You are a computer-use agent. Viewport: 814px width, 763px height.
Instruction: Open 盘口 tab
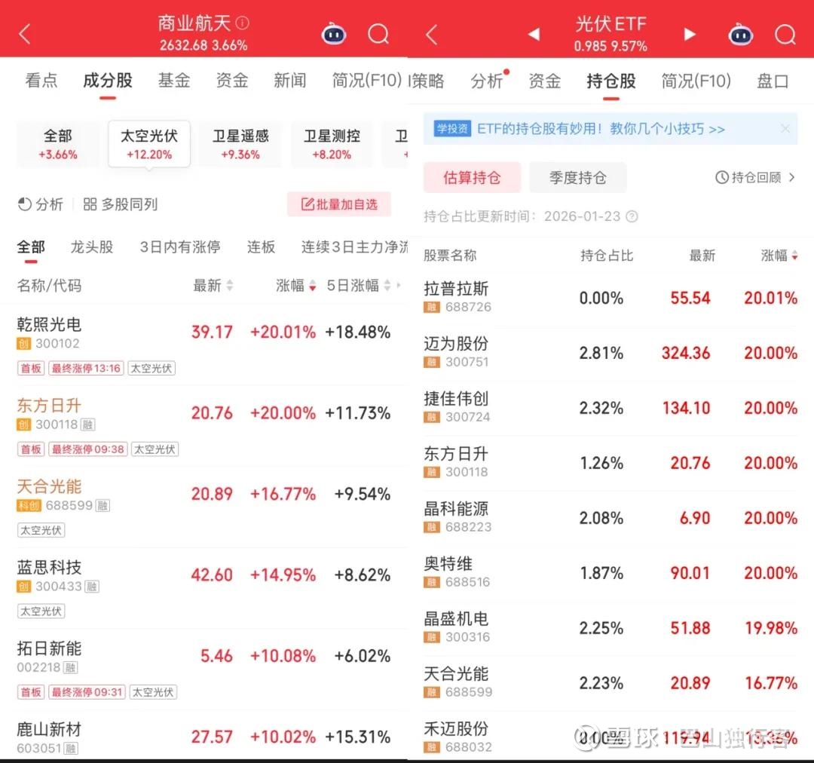point(773,81)
